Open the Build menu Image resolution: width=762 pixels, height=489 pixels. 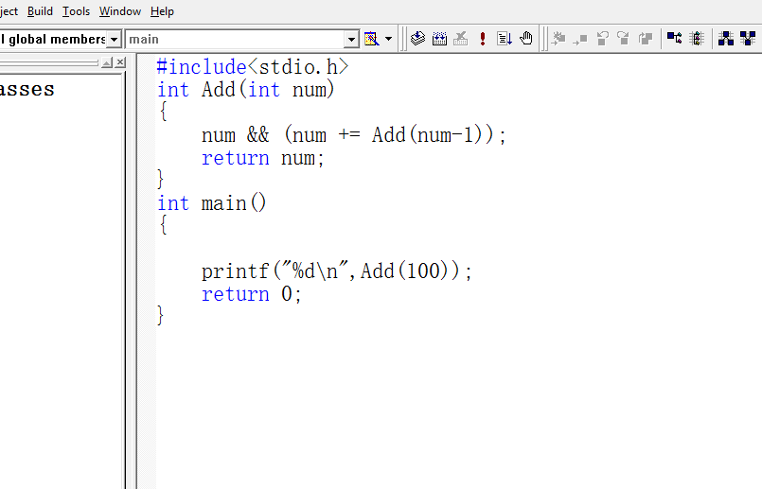[x=40, y=11]
